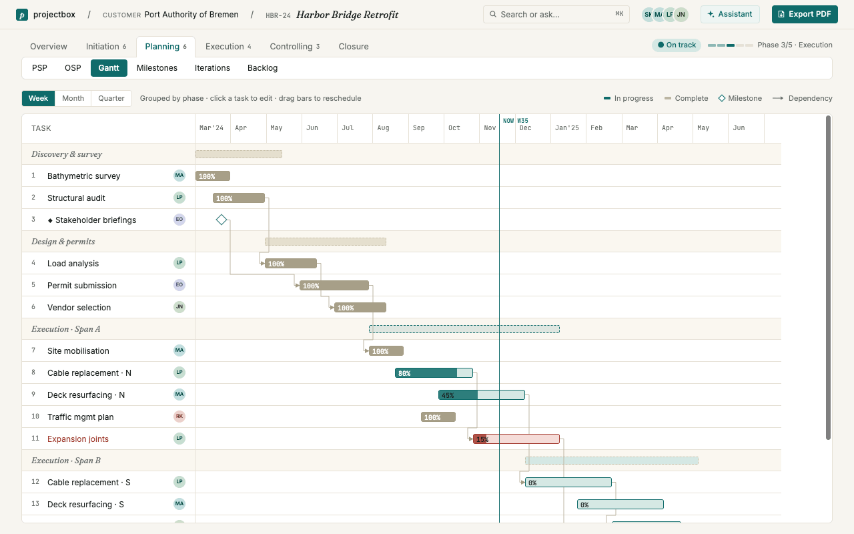Open the Execution tab
This screenshot has height=534, width=854.
click(228, 47)
